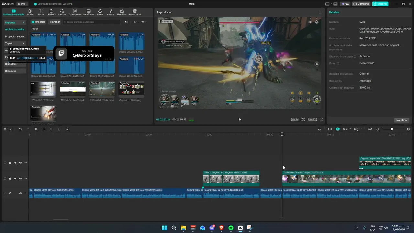414x233 pixels.
Task: Click the undo arrow in timeline toolbar
Action: click(20, 129)
